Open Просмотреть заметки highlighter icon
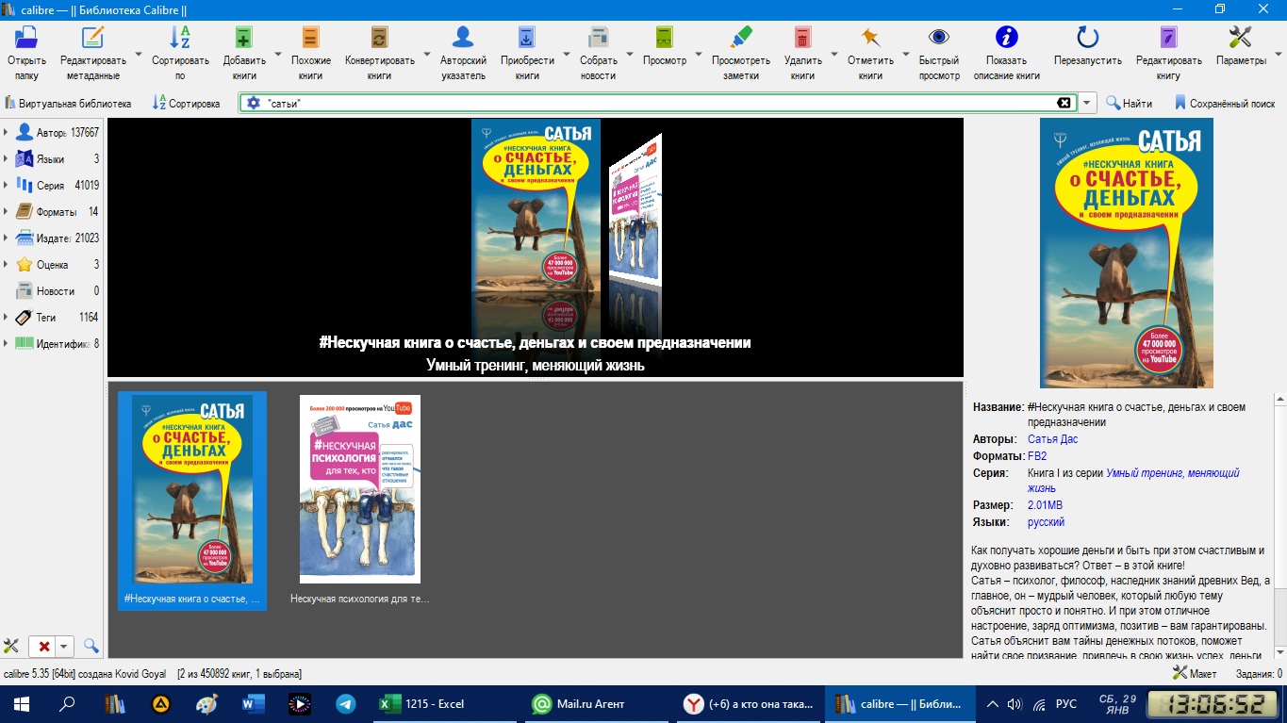The width and height of the screenshot is (1287, 723). [741, 38]
